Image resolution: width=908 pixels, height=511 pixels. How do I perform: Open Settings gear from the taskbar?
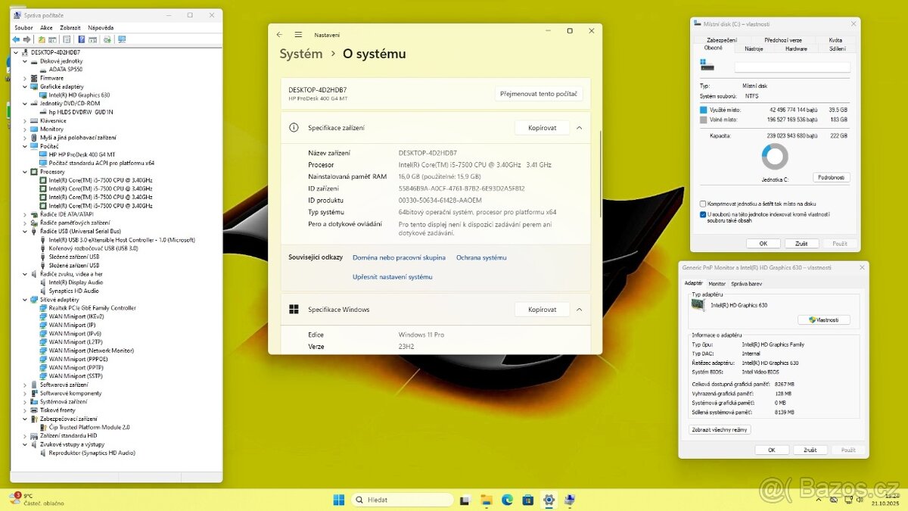click(x=548, y=500)
